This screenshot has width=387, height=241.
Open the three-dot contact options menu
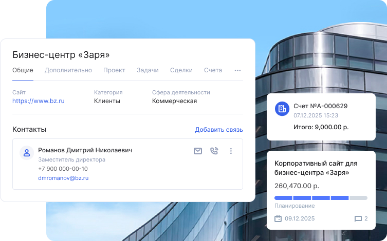(x=231, y=151)
